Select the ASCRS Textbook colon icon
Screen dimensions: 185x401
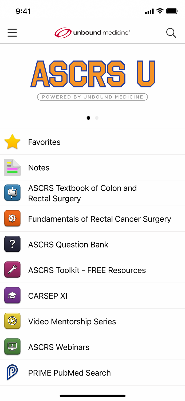[x=12, y=192]
